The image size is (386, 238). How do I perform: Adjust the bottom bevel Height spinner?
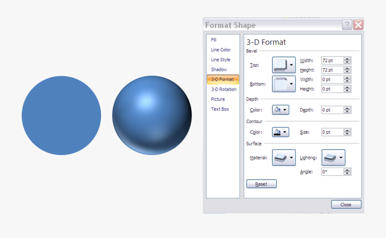[x=347, y=89]
